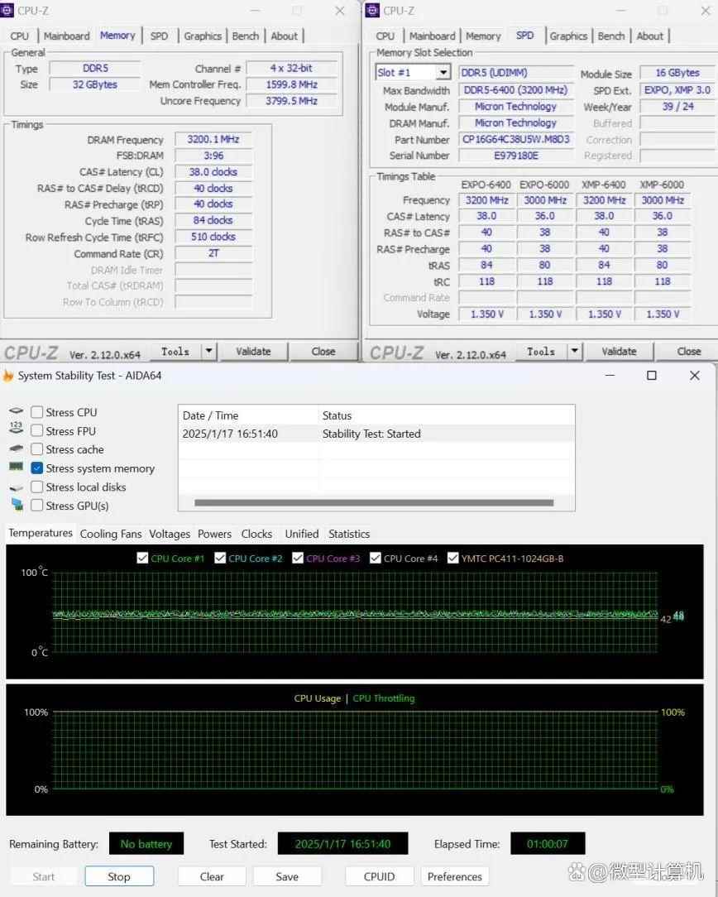Switch to CPU tab in left CPU-Z window

tap(19, 36)
